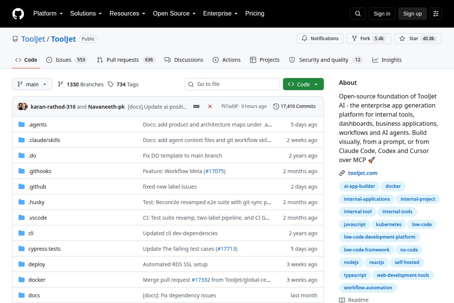The image size is (454, 303).
Task: Click the Sign in button
Action: pyautogui.click(x=382, y=14)
